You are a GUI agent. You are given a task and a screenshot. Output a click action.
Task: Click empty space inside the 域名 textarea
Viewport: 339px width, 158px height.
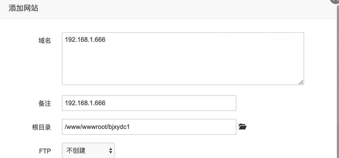pyautogui.click(x=182, y=63)
